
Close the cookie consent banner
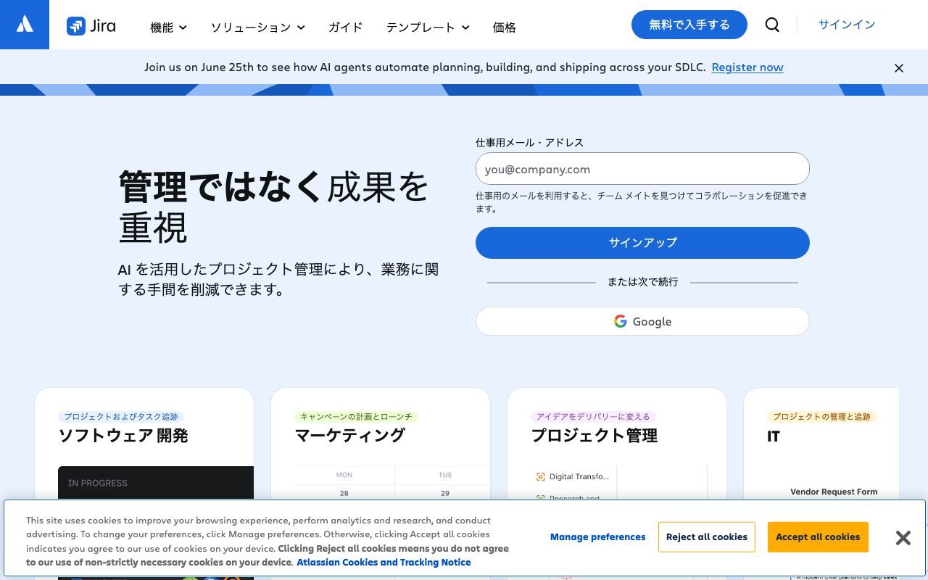pos(903,537)
